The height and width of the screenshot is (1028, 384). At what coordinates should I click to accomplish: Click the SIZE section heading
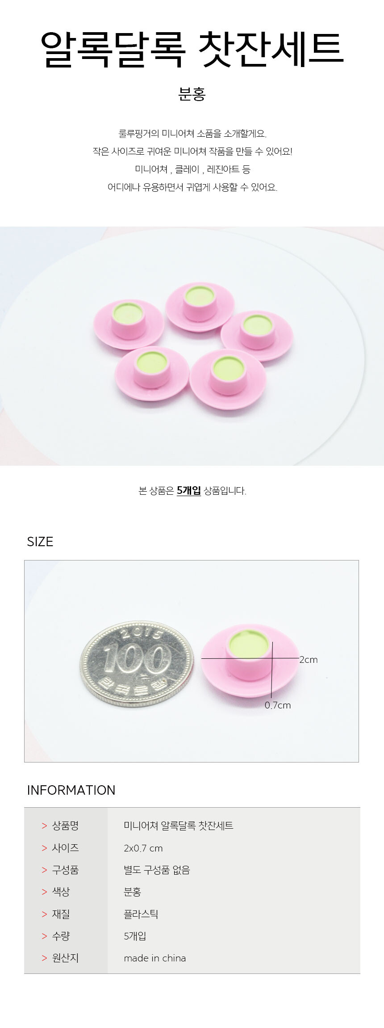click(x=40, y=542)
